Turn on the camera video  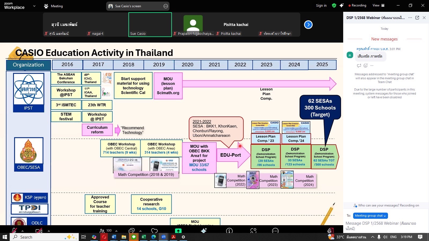39,231
